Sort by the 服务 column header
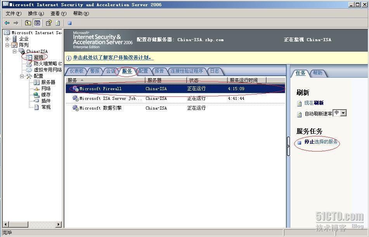This screenshot has width=369, height=237. (105, 80)
